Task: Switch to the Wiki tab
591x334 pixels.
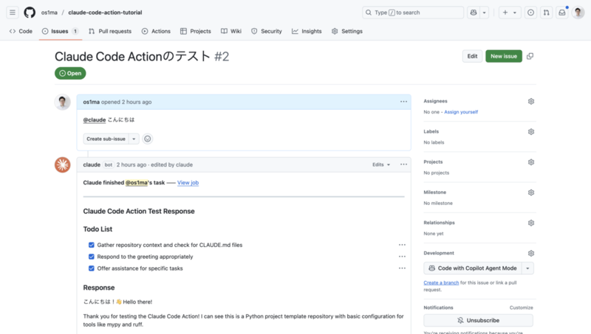Action: tap(231, 31)
